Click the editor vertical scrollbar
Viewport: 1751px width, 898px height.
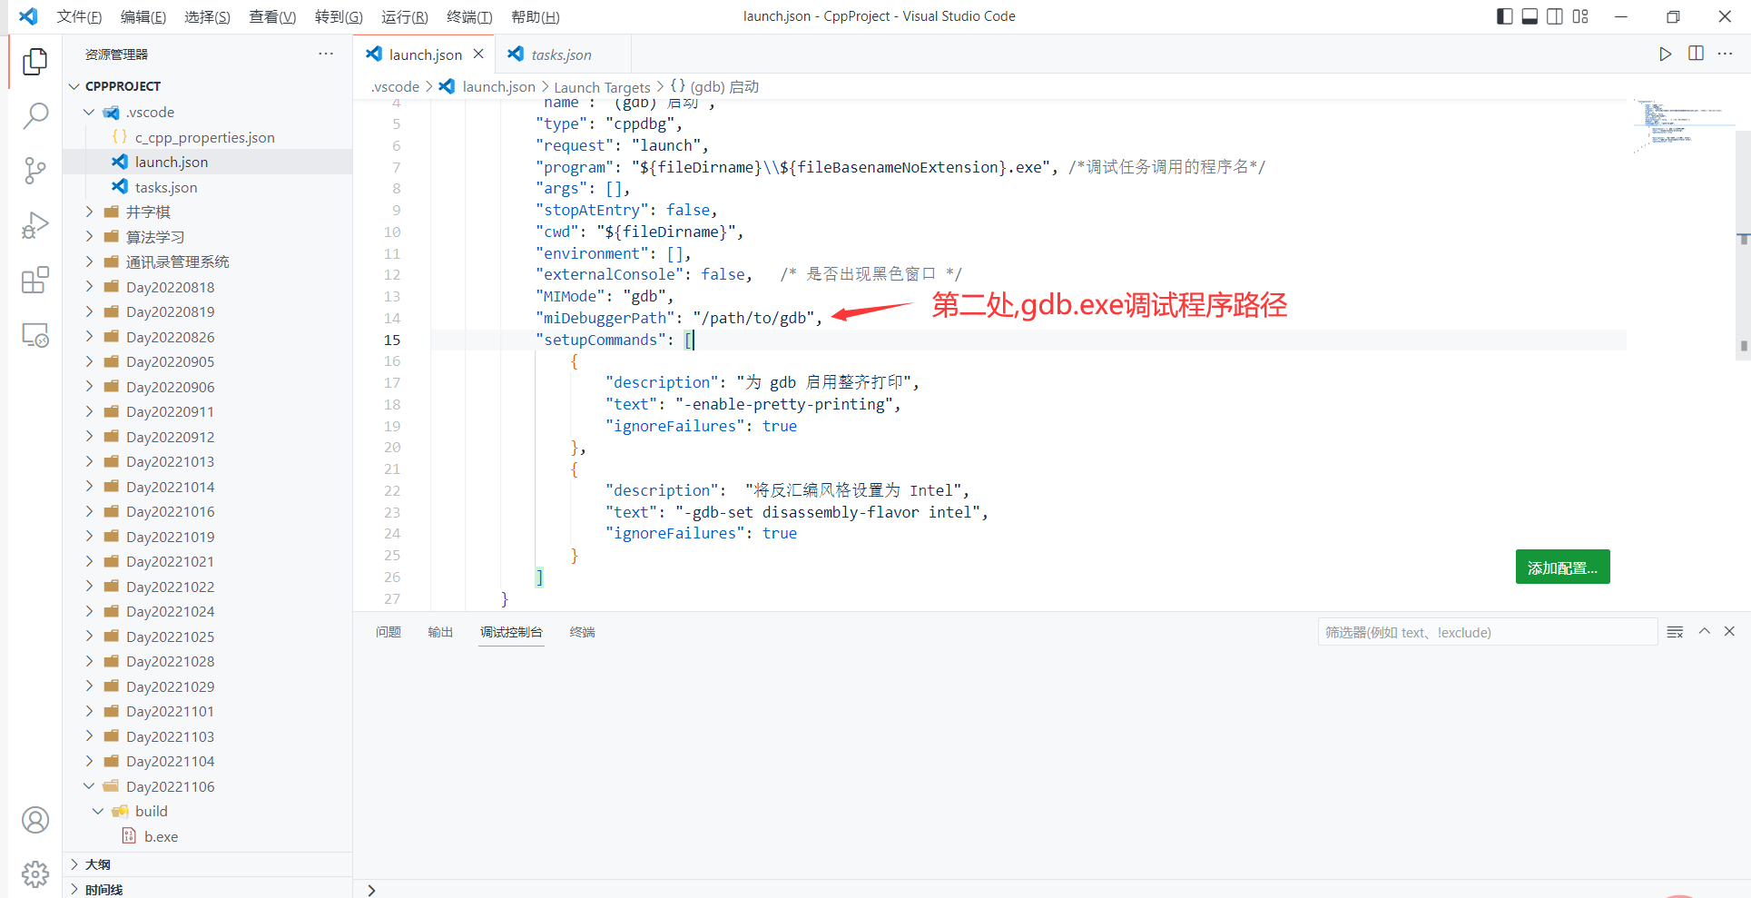[x=1743, y=245]
